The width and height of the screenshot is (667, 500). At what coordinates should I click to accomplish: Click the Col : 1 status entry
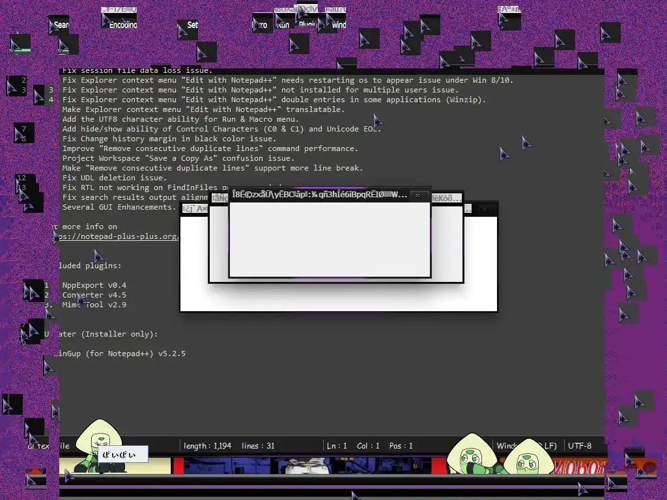pos(368,445)
